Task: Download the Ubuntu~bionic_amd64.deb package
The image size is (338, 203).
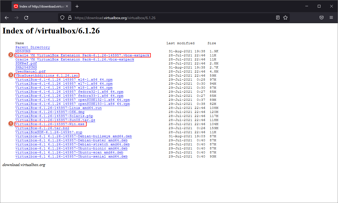Action: [x=71, y=148]
